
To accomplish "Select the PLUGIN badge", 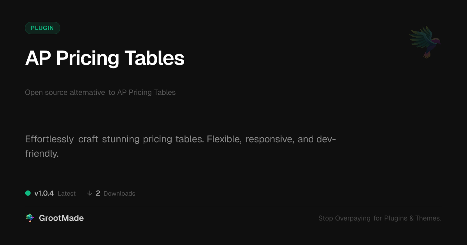I will point(42,28).
